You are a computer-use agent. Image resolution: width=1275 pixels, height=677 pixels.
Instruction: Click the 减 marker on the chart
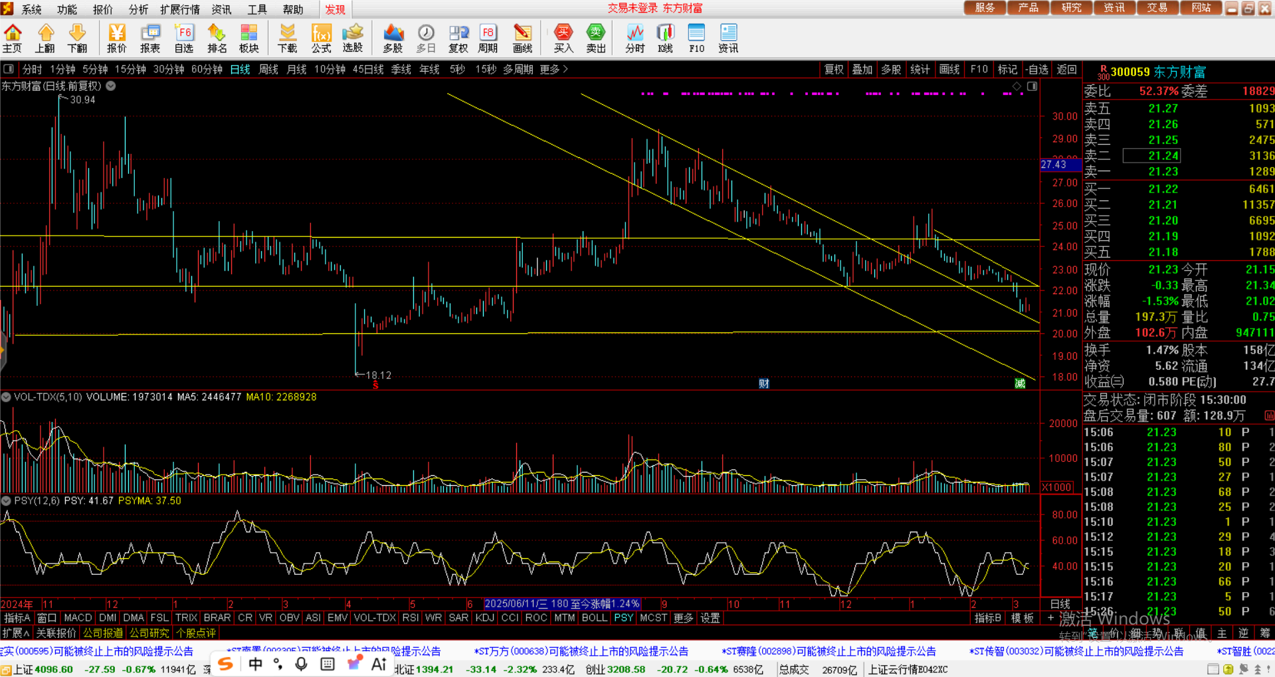[1020, 384]
